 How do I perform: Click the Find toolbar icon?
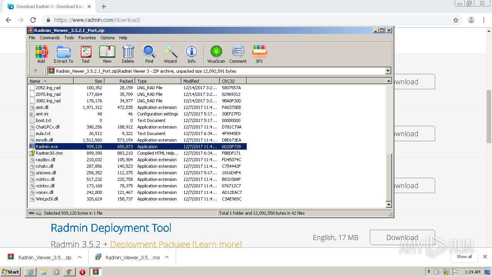tap(149, 54)
